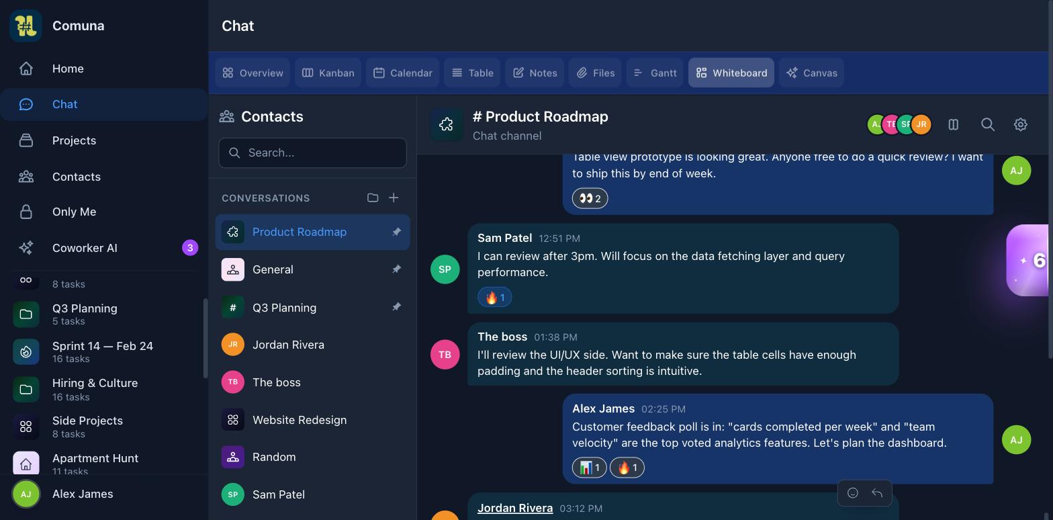
Task: Select the Product Roadmap conversation
Action: click(x=312, y=232)
